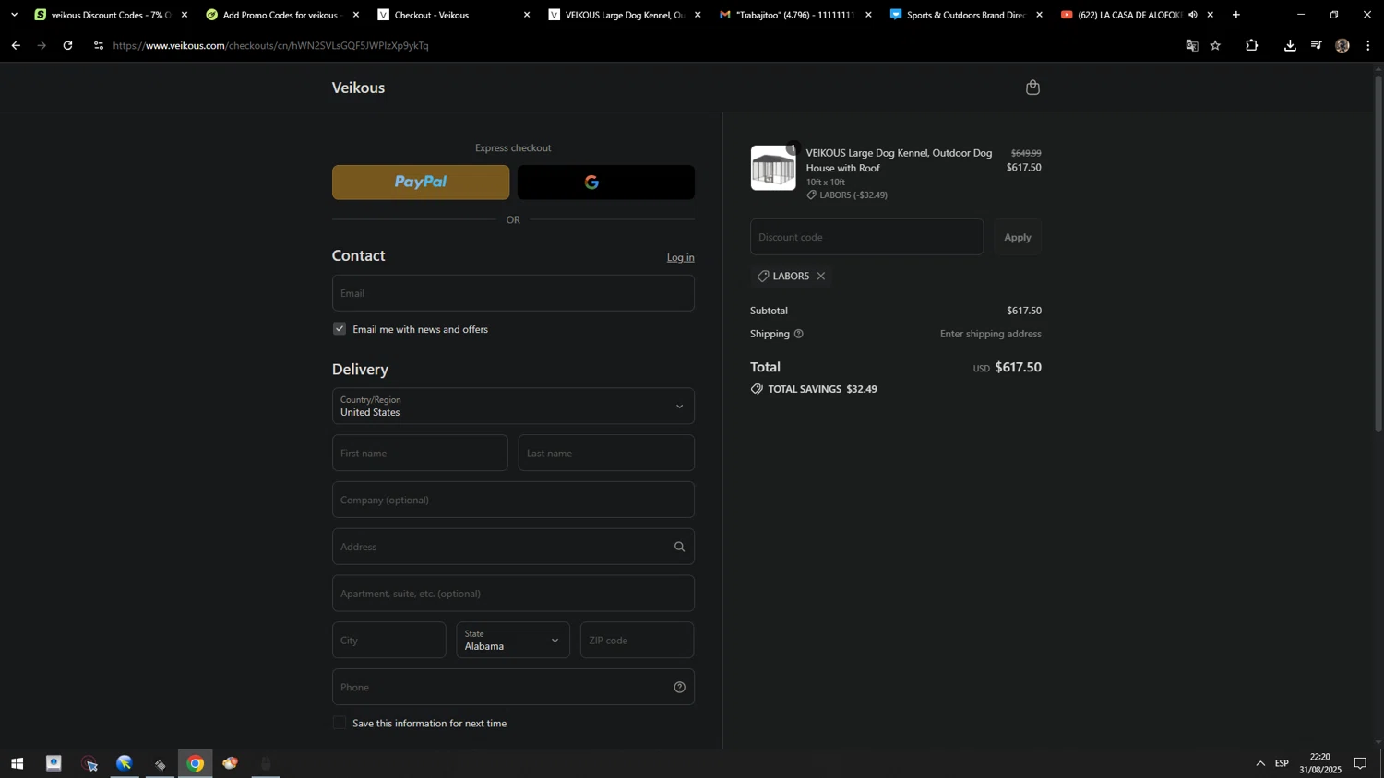Open the Windows notification center
Image resolution: width=1384 pixels, height=778 pixels.
click(x=1360, y=763)
